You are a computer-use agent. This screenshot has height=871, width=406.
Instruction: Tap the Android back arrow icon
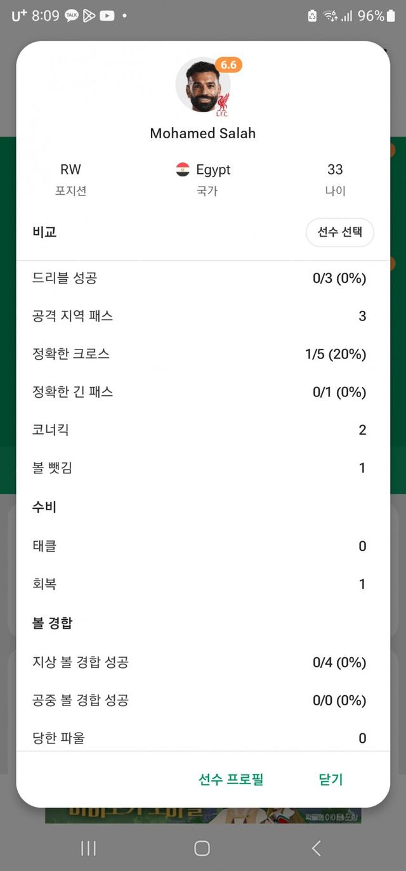tap(316, 848)
